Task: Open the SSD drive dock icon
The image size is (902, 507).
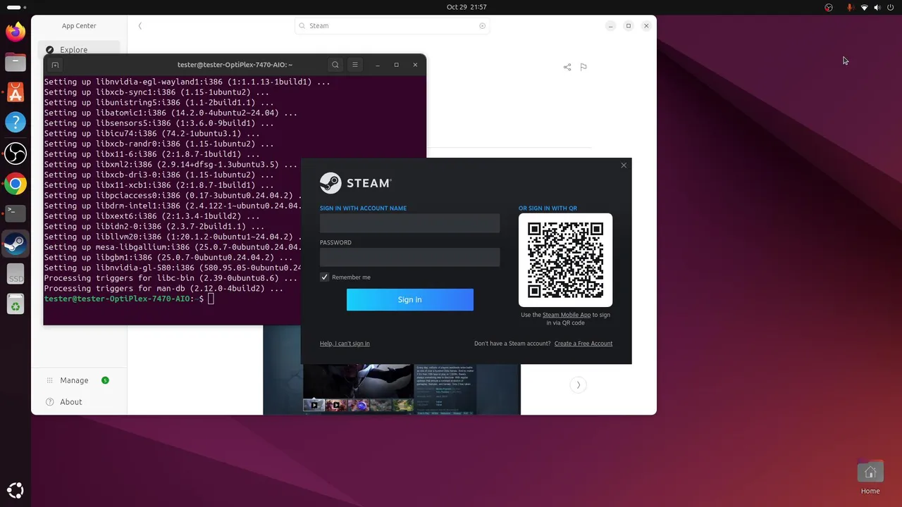Action: (16, 275)
